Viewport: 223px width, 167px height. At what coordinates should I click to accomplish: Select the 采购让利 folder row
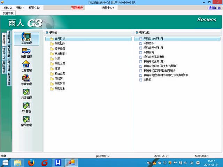(x=88, y=89)
